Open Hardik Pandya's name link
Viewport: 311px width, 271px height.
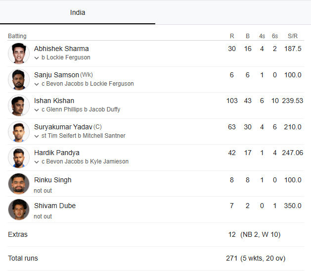[56, 153]
